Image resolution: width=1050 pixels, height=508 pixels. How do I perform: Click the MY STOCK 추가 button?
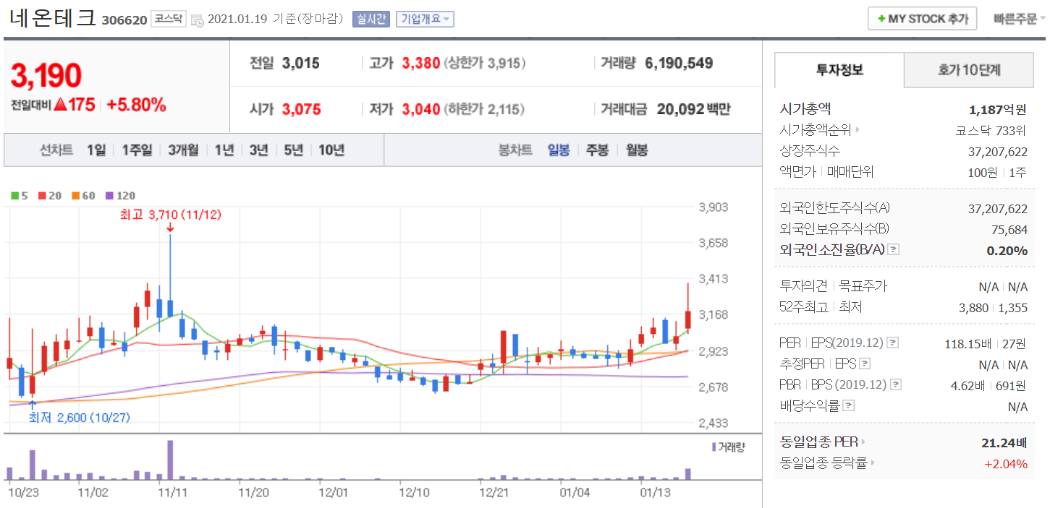tap(922, 19)
